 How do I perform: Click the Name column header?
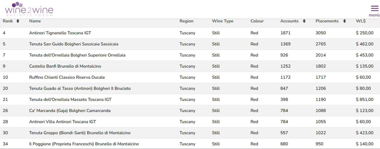(35, 21)
